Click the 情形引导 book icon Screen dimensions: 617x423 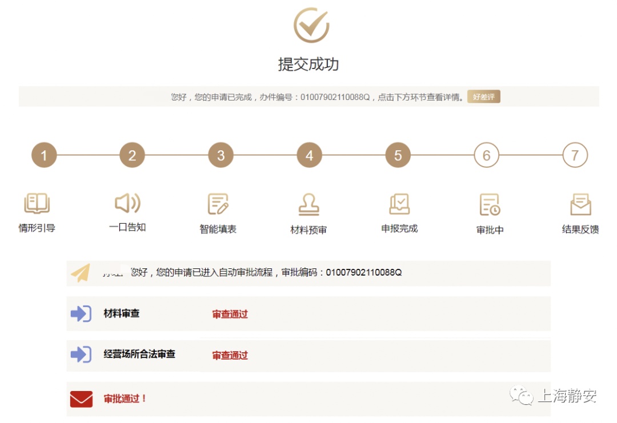(x=37, y=204)
